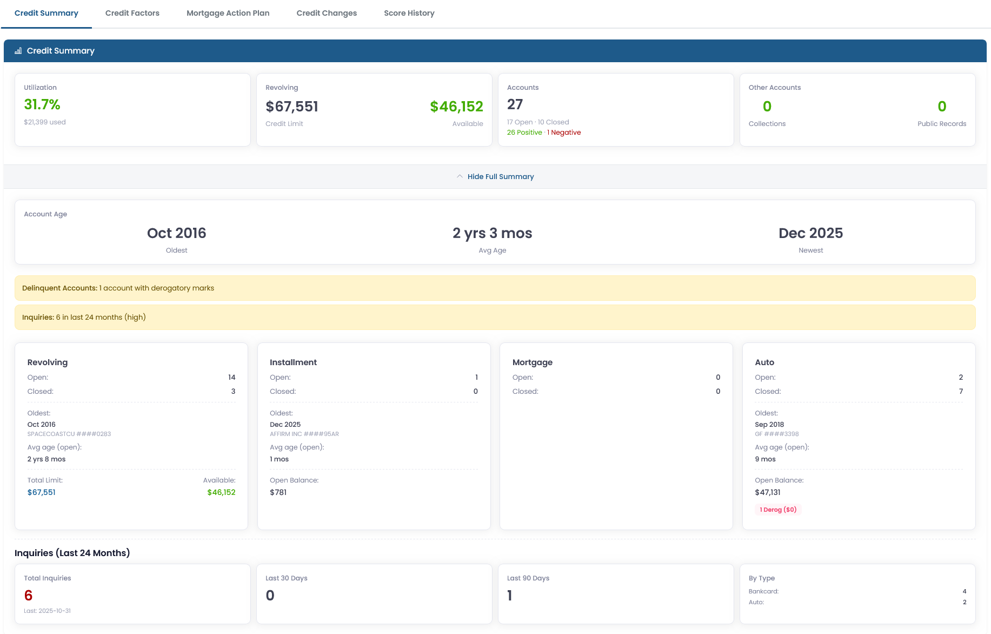
Task: Select the SPACECOASTCU ####0283 account
Action: coord(69,433)
